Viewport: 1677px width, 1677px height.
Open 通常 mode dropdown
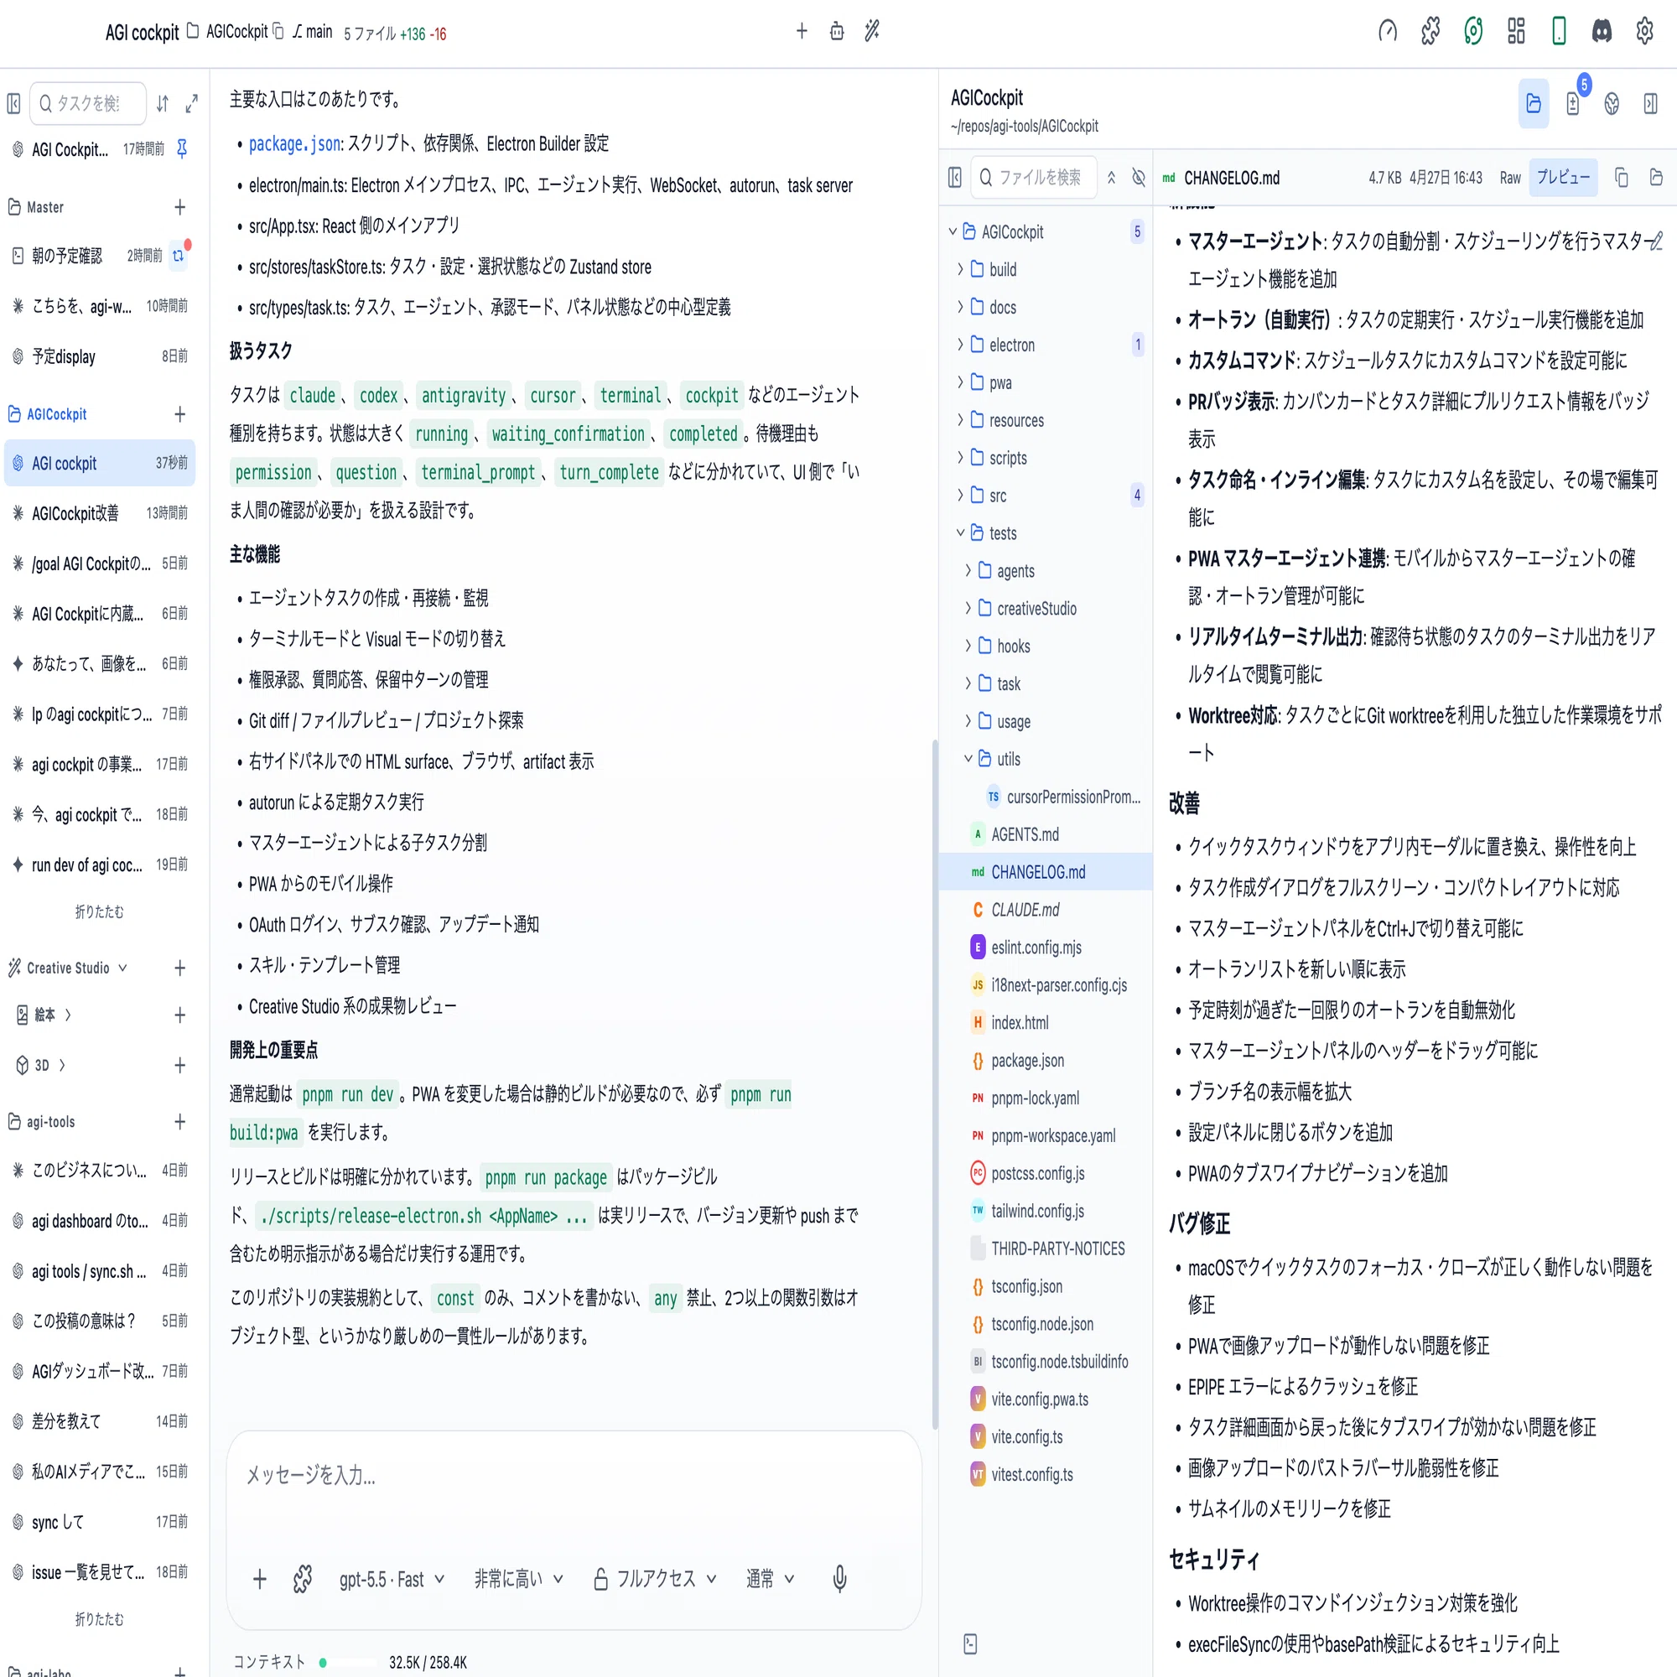771,1579
